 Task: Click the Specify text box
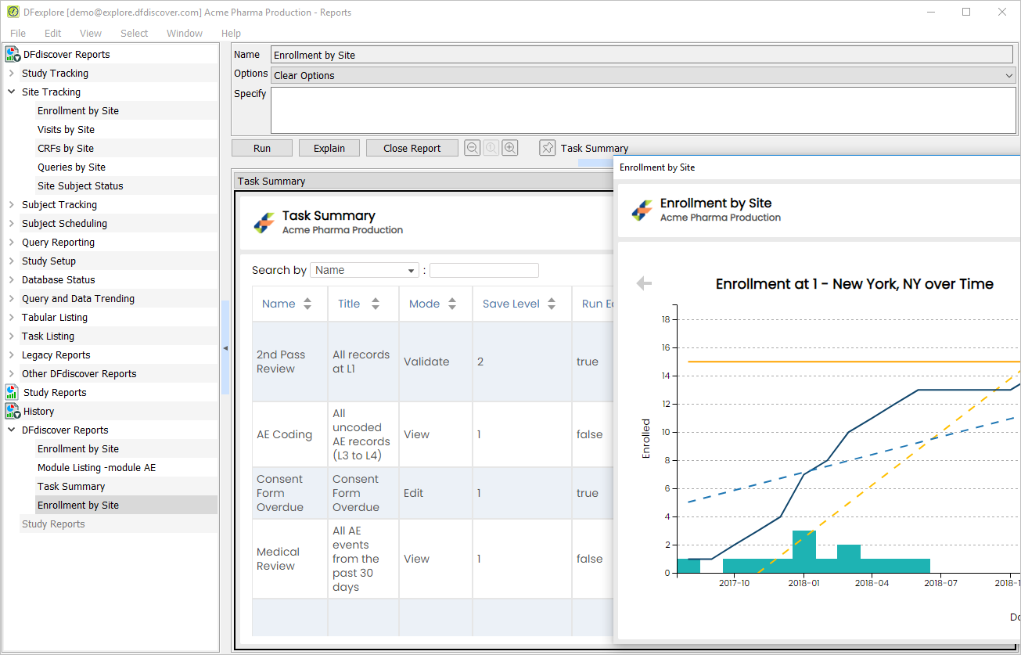[x=643, y=110]
